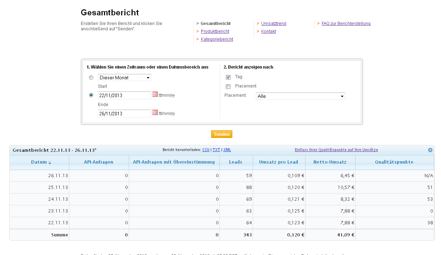
Task: Open the Einfluss Ihrer Qualitätspunkte link
Action: click(336, 150)
